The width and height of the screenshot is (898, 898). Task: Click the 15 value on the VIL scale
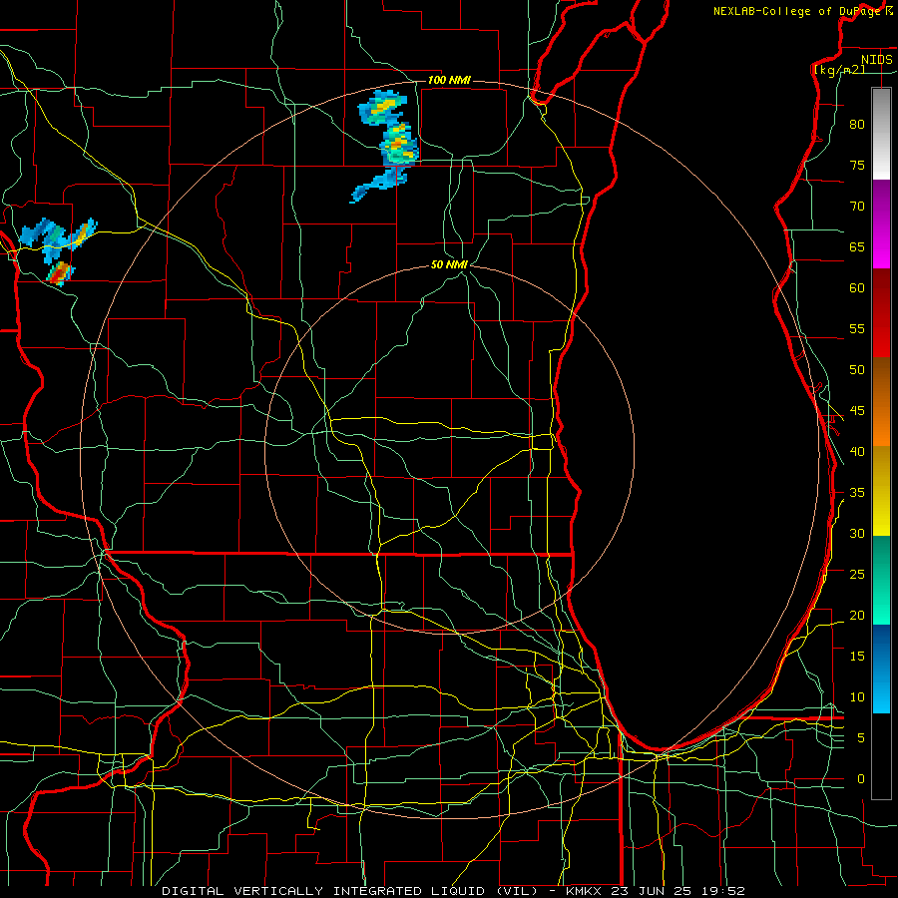(x=857, y=657)
